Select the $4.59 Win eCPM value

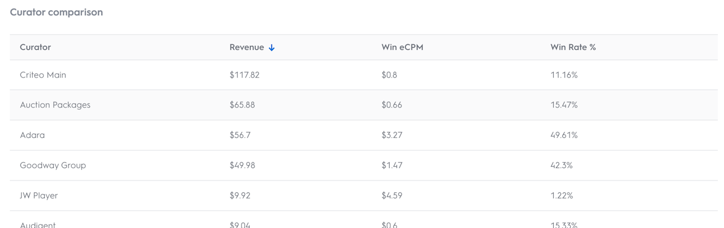(392, 196)
